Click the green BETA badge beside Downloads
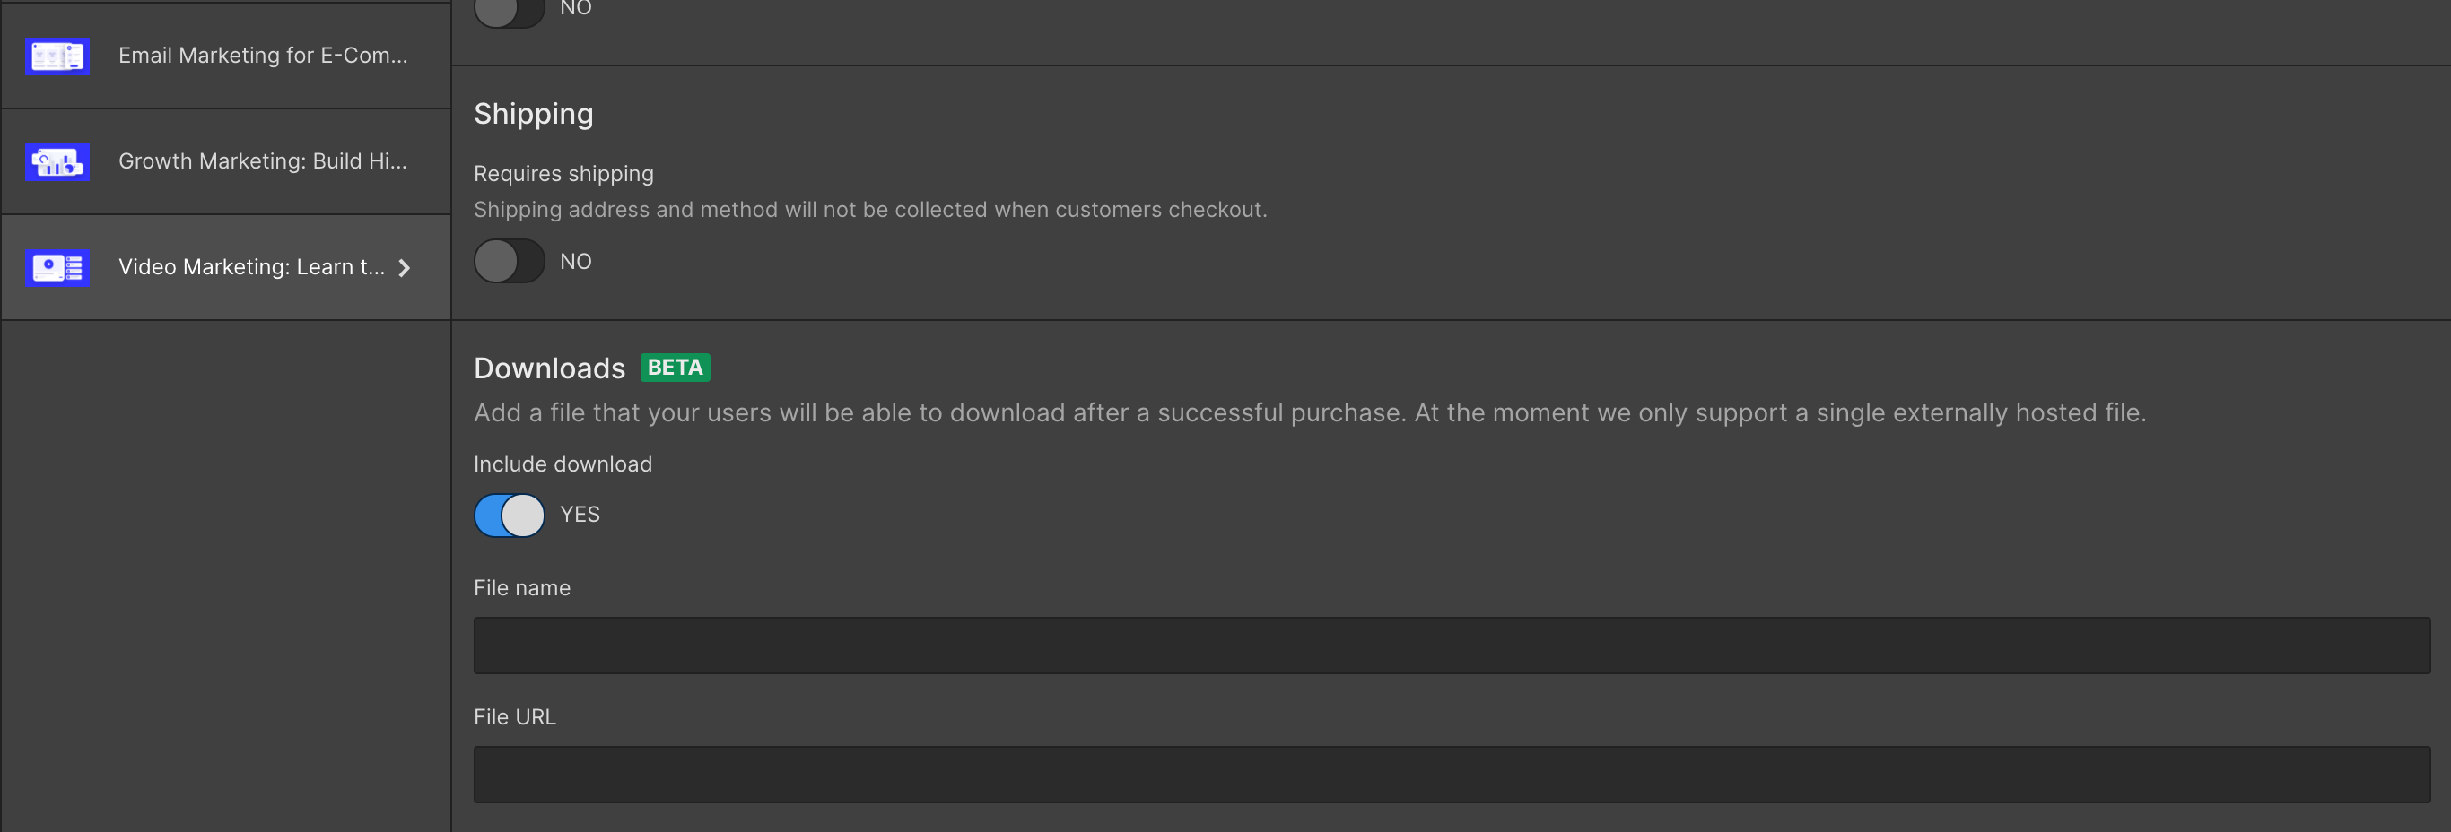2451x832 pixels. [676, 367]
